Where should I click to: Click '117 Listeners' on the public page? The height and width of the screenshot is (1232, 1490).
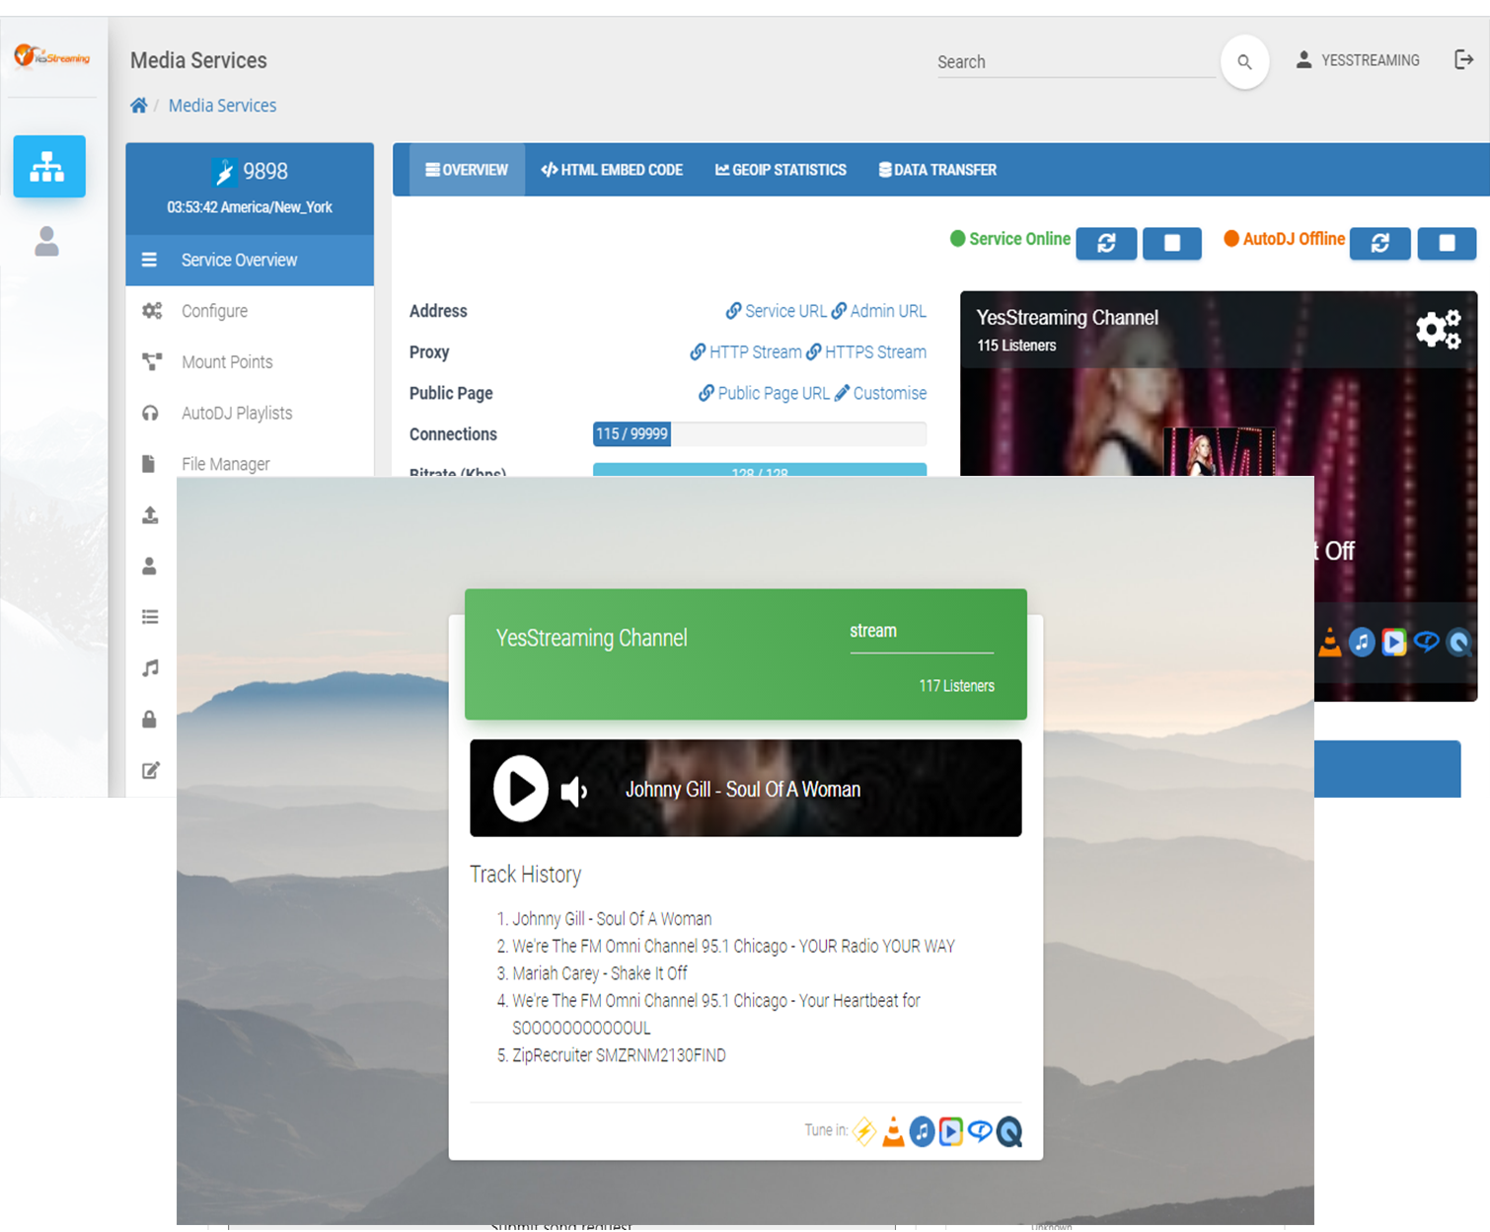click(956, 686)
